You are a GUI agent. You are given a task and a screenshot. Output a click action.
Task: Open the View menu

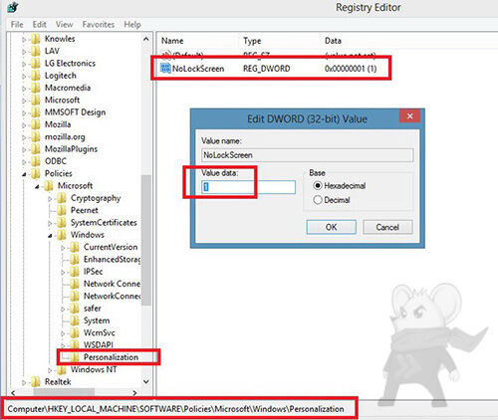(64, 25)
